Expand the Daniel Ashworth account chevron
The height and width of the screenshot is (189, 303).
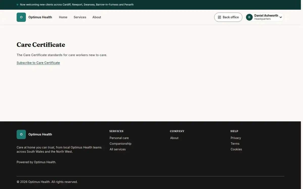(x=281, y=17)
